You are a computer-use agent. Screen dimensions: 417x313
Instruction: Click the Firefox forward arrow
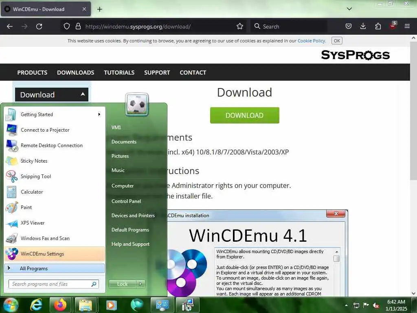pos(24,26)
